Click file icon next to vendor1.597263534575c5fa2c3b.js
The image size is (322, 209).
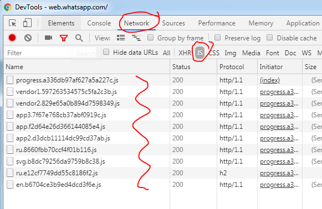(10, 92)
